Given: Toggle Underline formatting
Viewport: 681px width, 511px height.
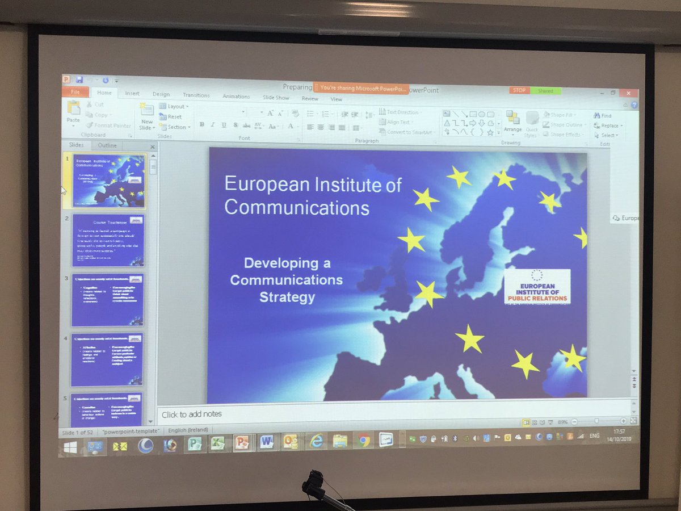Looking at the screenshot, I should point(224,125).
